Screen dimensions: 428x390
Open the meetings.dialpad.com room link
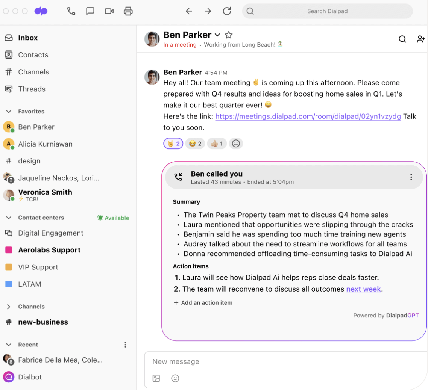click(308, 116)
